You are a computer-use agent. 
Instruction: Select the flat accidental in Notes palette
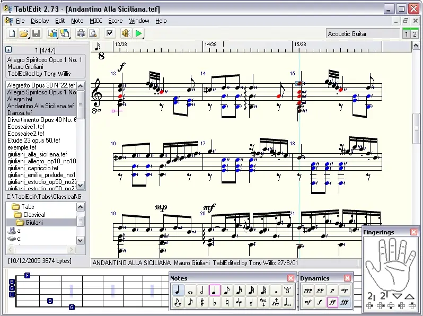point(214,303)
